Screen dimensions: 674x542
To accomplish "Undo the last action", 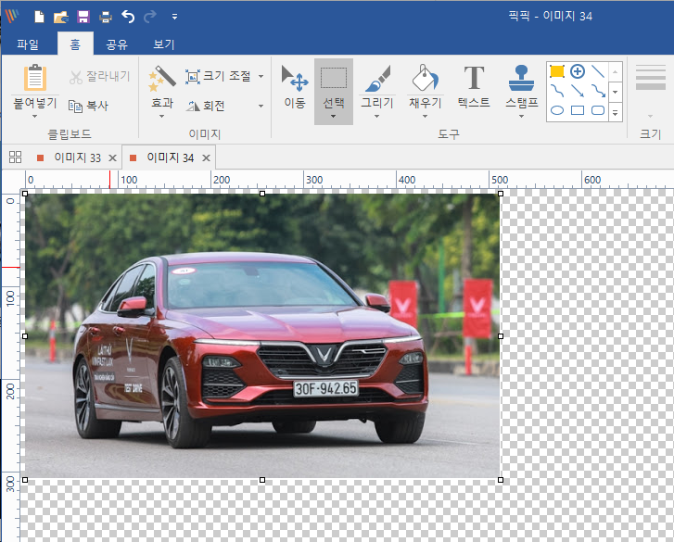I will tap(128, 17).
